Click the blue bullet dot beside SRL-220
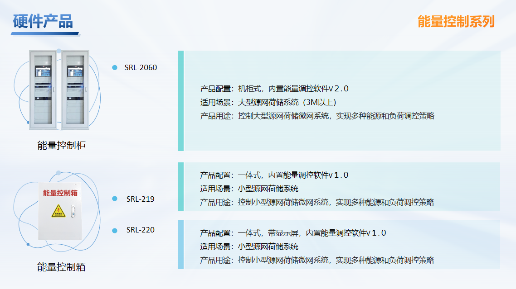Viewport: 516px width, 289px height. pyautogui.click(x=115, y=230)
